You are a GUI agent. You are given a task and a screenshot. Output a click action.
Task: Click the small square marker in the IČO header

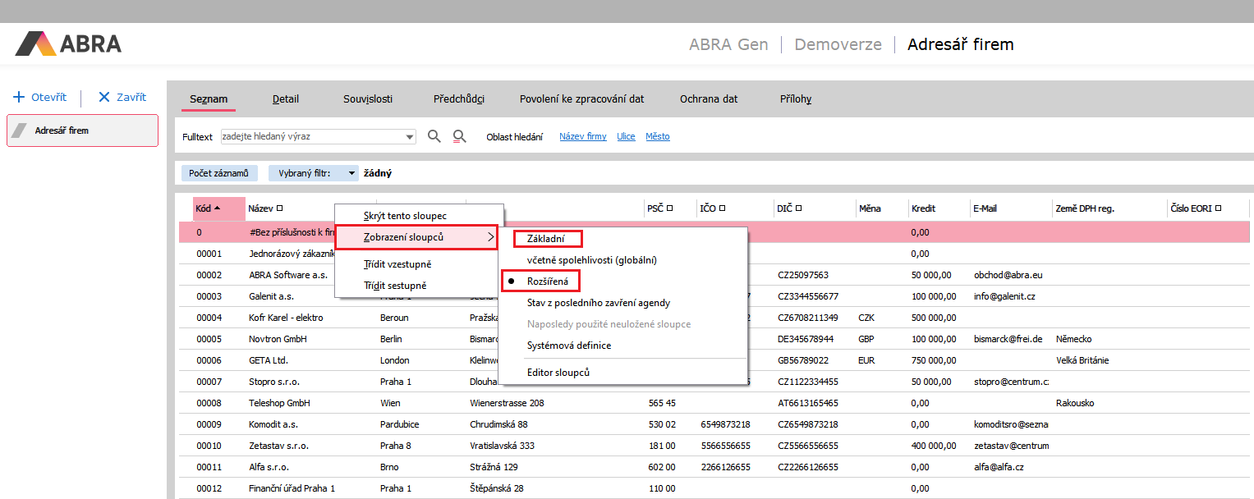pos(722,208)
